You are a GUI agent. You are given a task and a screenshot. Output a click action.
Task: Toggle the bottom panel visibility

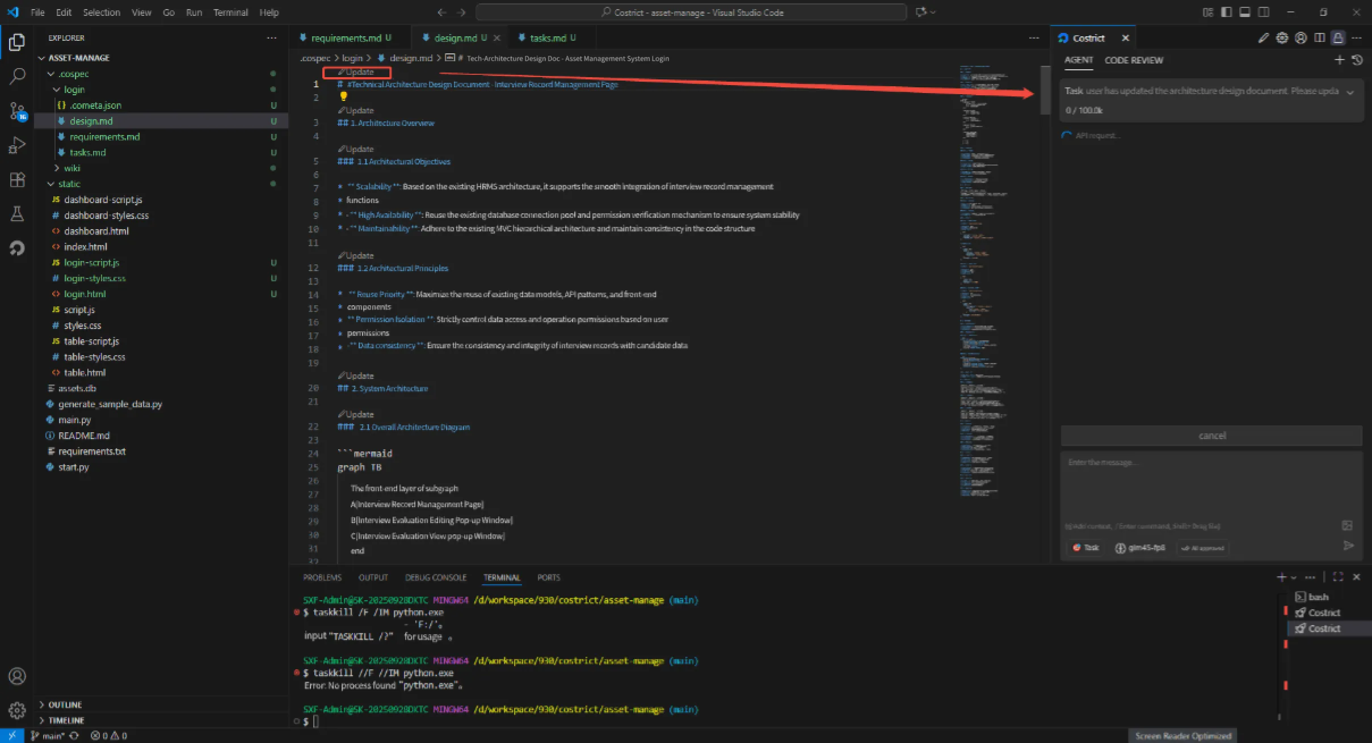point(1244,12)
